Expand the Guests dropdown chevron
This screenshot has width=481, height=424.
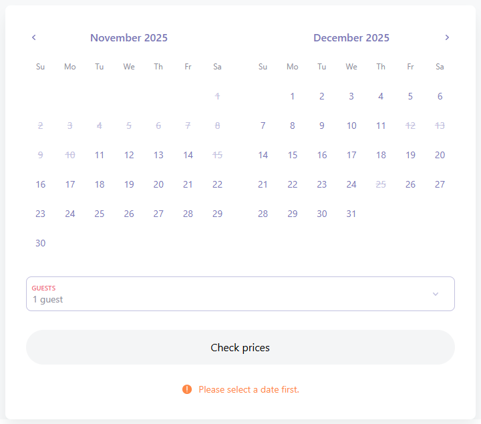(436, 294)
